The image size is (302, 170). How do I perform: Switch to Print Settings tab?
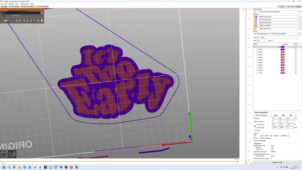pyautogui.click(x=14, y=7)
